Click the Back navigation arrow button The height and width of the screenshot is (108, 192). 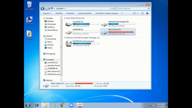click(x=42, y=8)
